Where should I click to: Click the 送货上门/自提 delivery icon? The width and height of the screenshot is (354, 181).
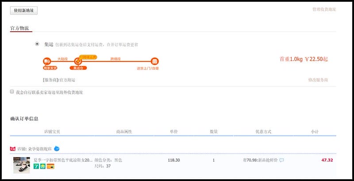[x=154, y=61]
